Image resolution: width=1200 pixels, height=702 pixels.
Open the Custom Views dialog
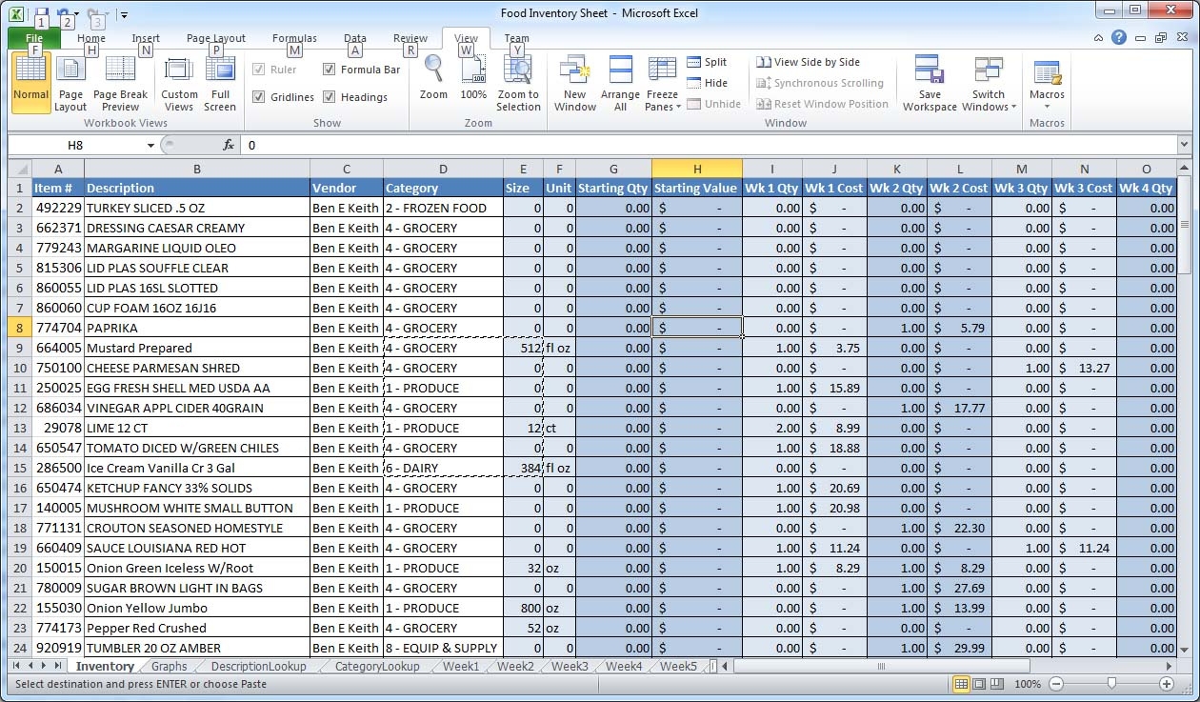pyautogui.click(x=178, y=81)
